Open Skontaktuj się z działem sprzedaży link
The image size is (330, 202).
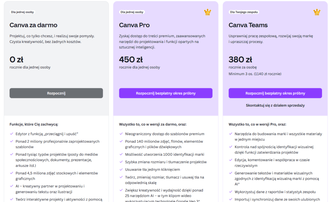[x=275, y=105]
